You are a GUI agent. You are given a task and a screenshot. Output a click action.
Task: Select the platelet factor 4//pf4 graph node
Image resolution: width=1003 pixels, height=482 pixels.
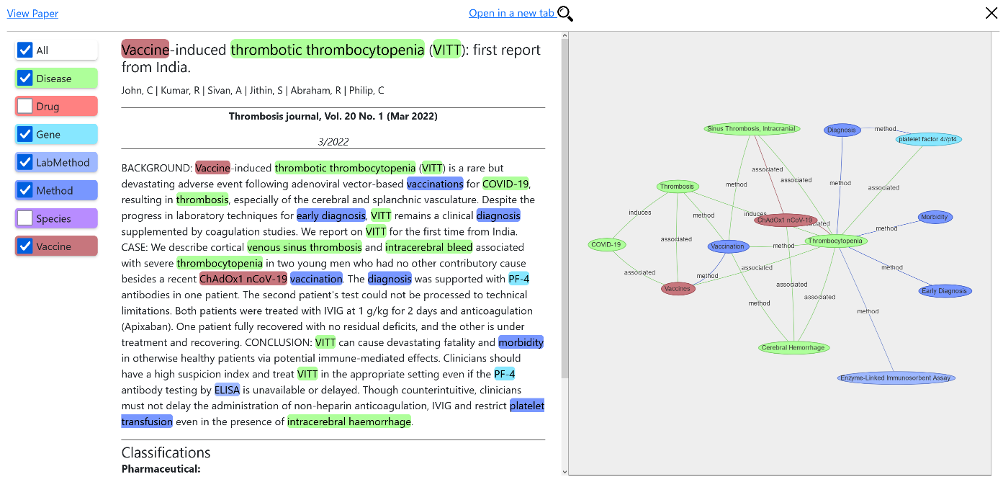[929, 139]
